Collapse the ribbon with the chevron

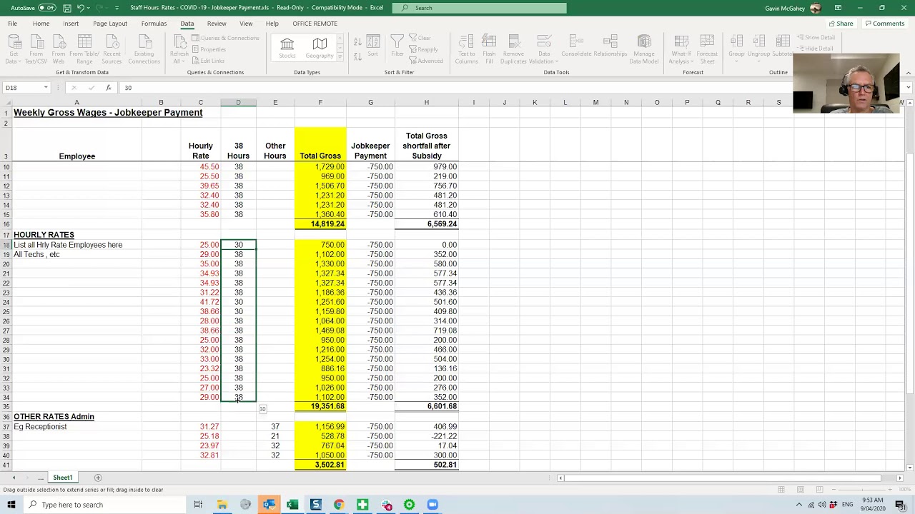(x=908, y=73)
